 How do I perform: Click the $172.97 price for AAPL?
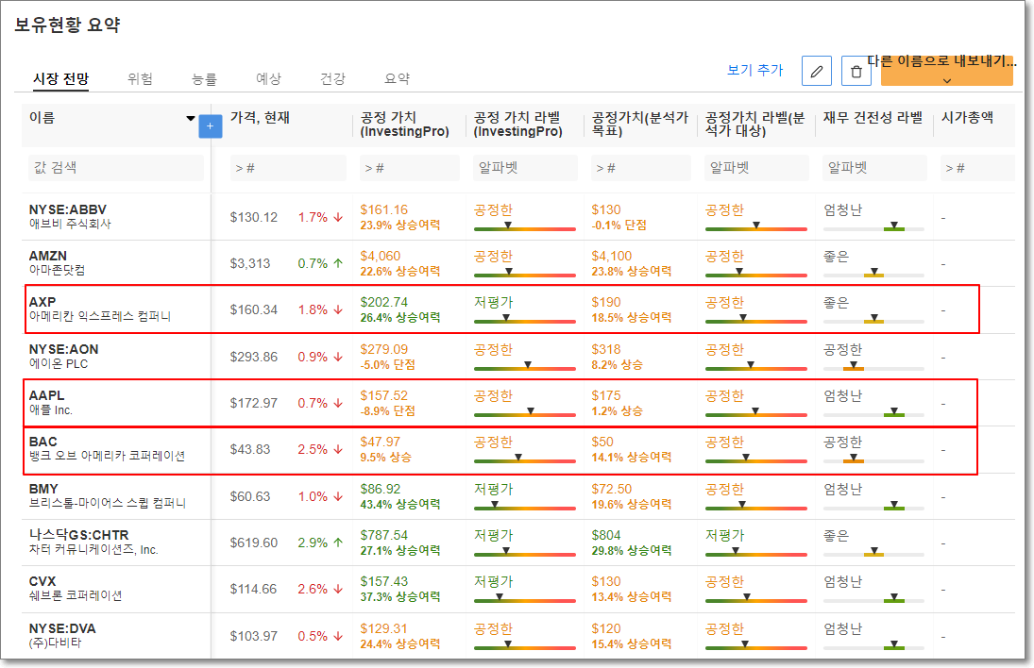254,403
